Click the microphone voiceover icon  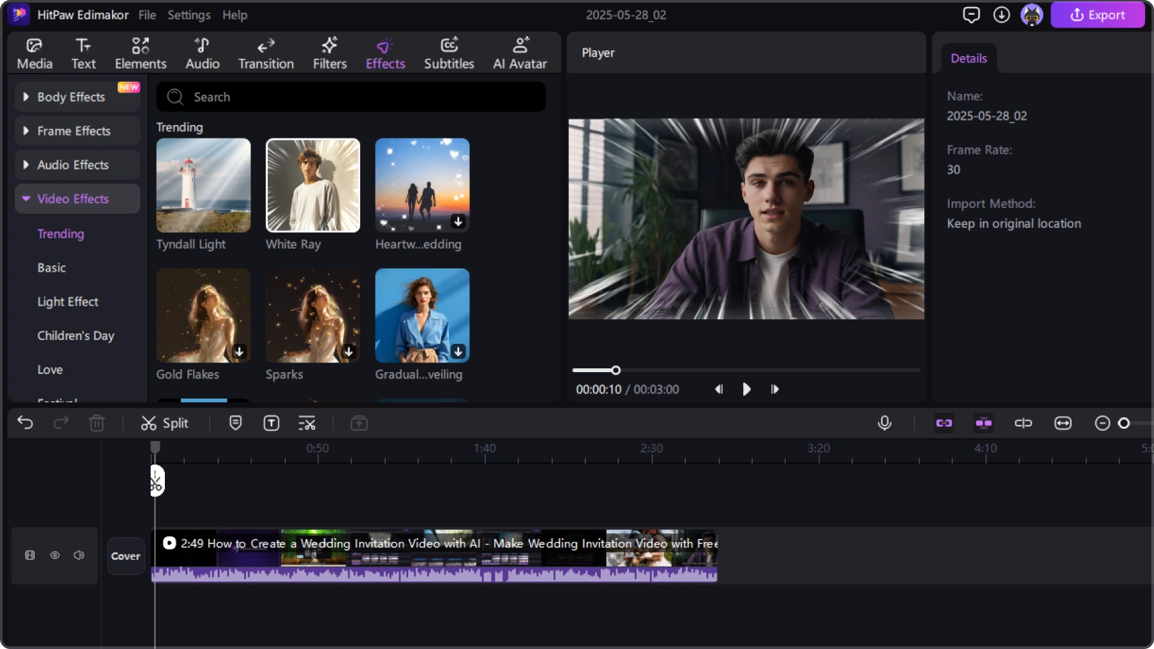pos(884,423)
